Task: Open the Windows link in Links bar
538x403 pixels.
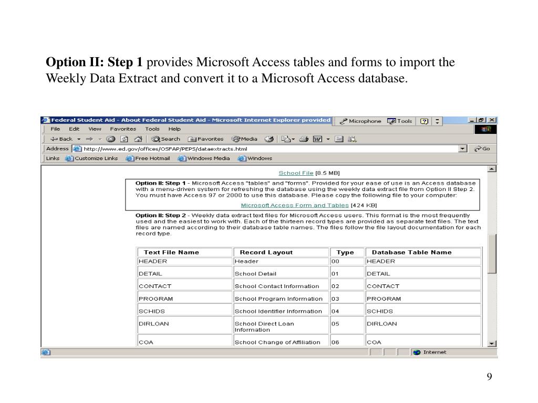Action: coord(255,158)
